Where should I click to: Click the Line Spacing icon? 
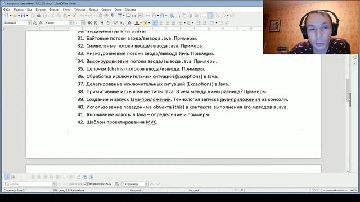click(213, 23)
